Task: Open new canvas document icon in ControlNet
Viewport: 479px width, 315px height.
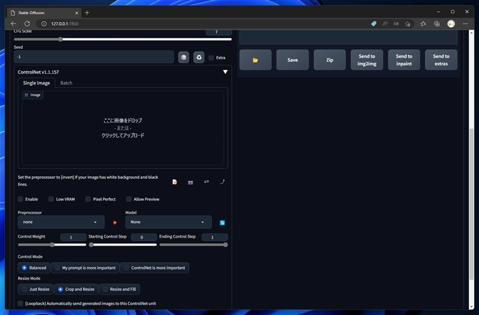Action: (x=175, y=182)
